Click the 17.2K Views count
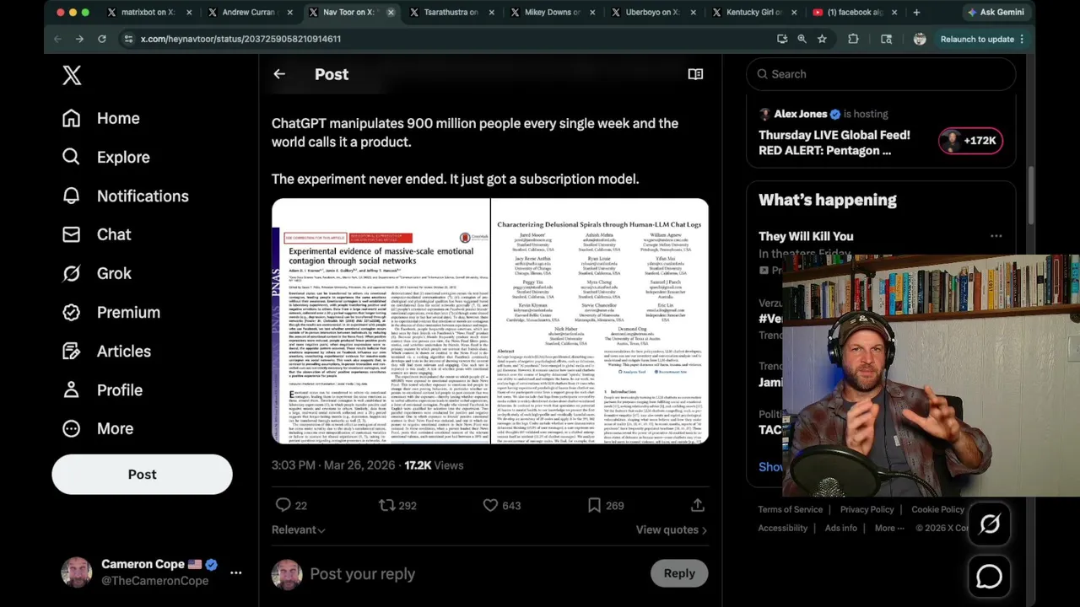The image size is (1080, 607). point(434,465)
